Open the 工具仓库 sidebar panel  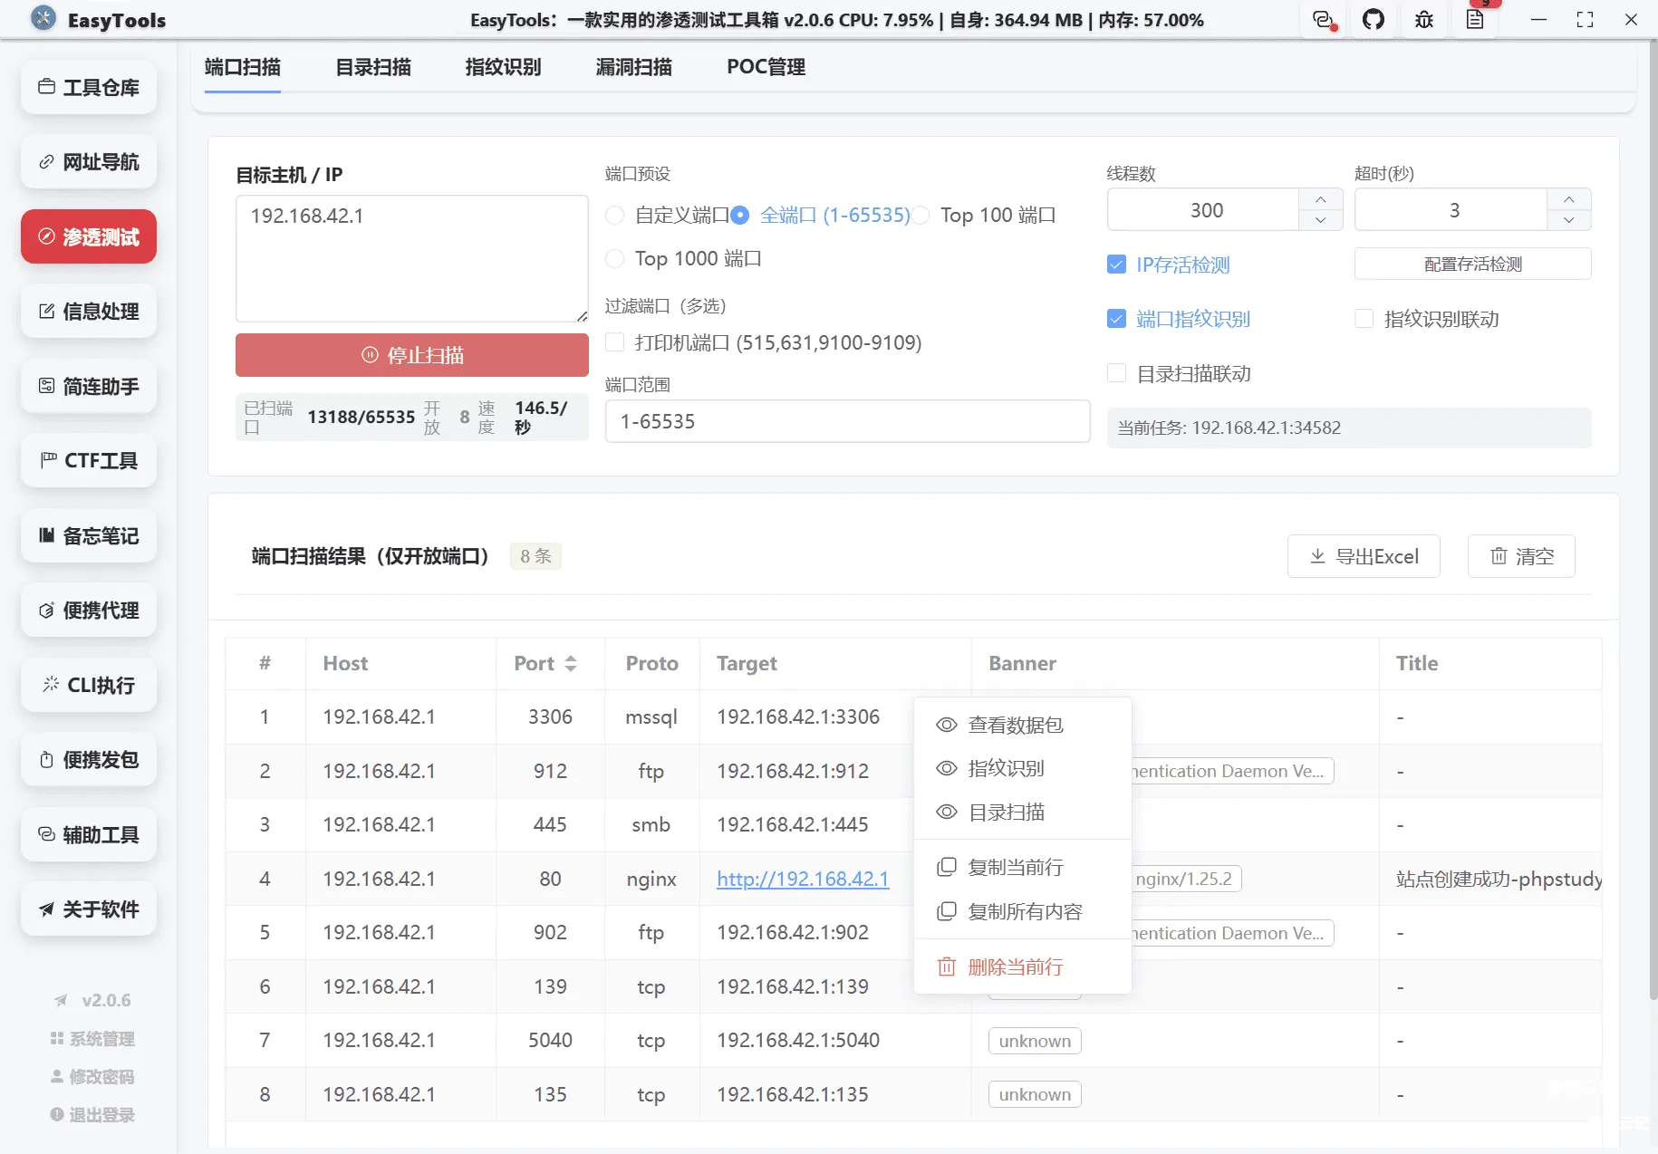[88, 87]
